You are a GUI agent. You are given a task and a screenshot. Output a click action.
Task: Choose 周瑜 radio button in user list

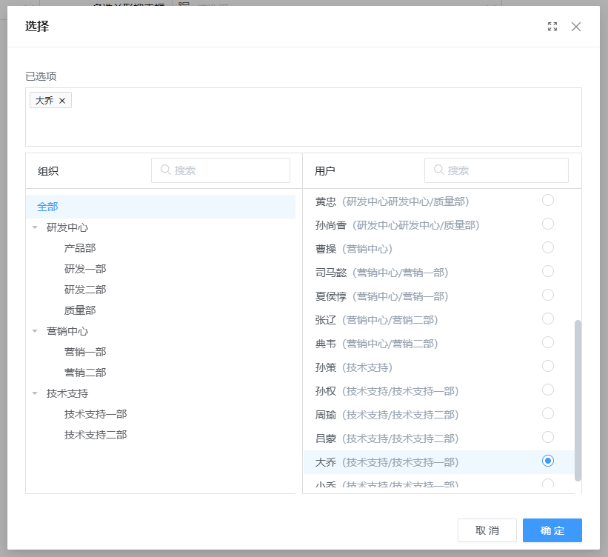coord(548,413)
